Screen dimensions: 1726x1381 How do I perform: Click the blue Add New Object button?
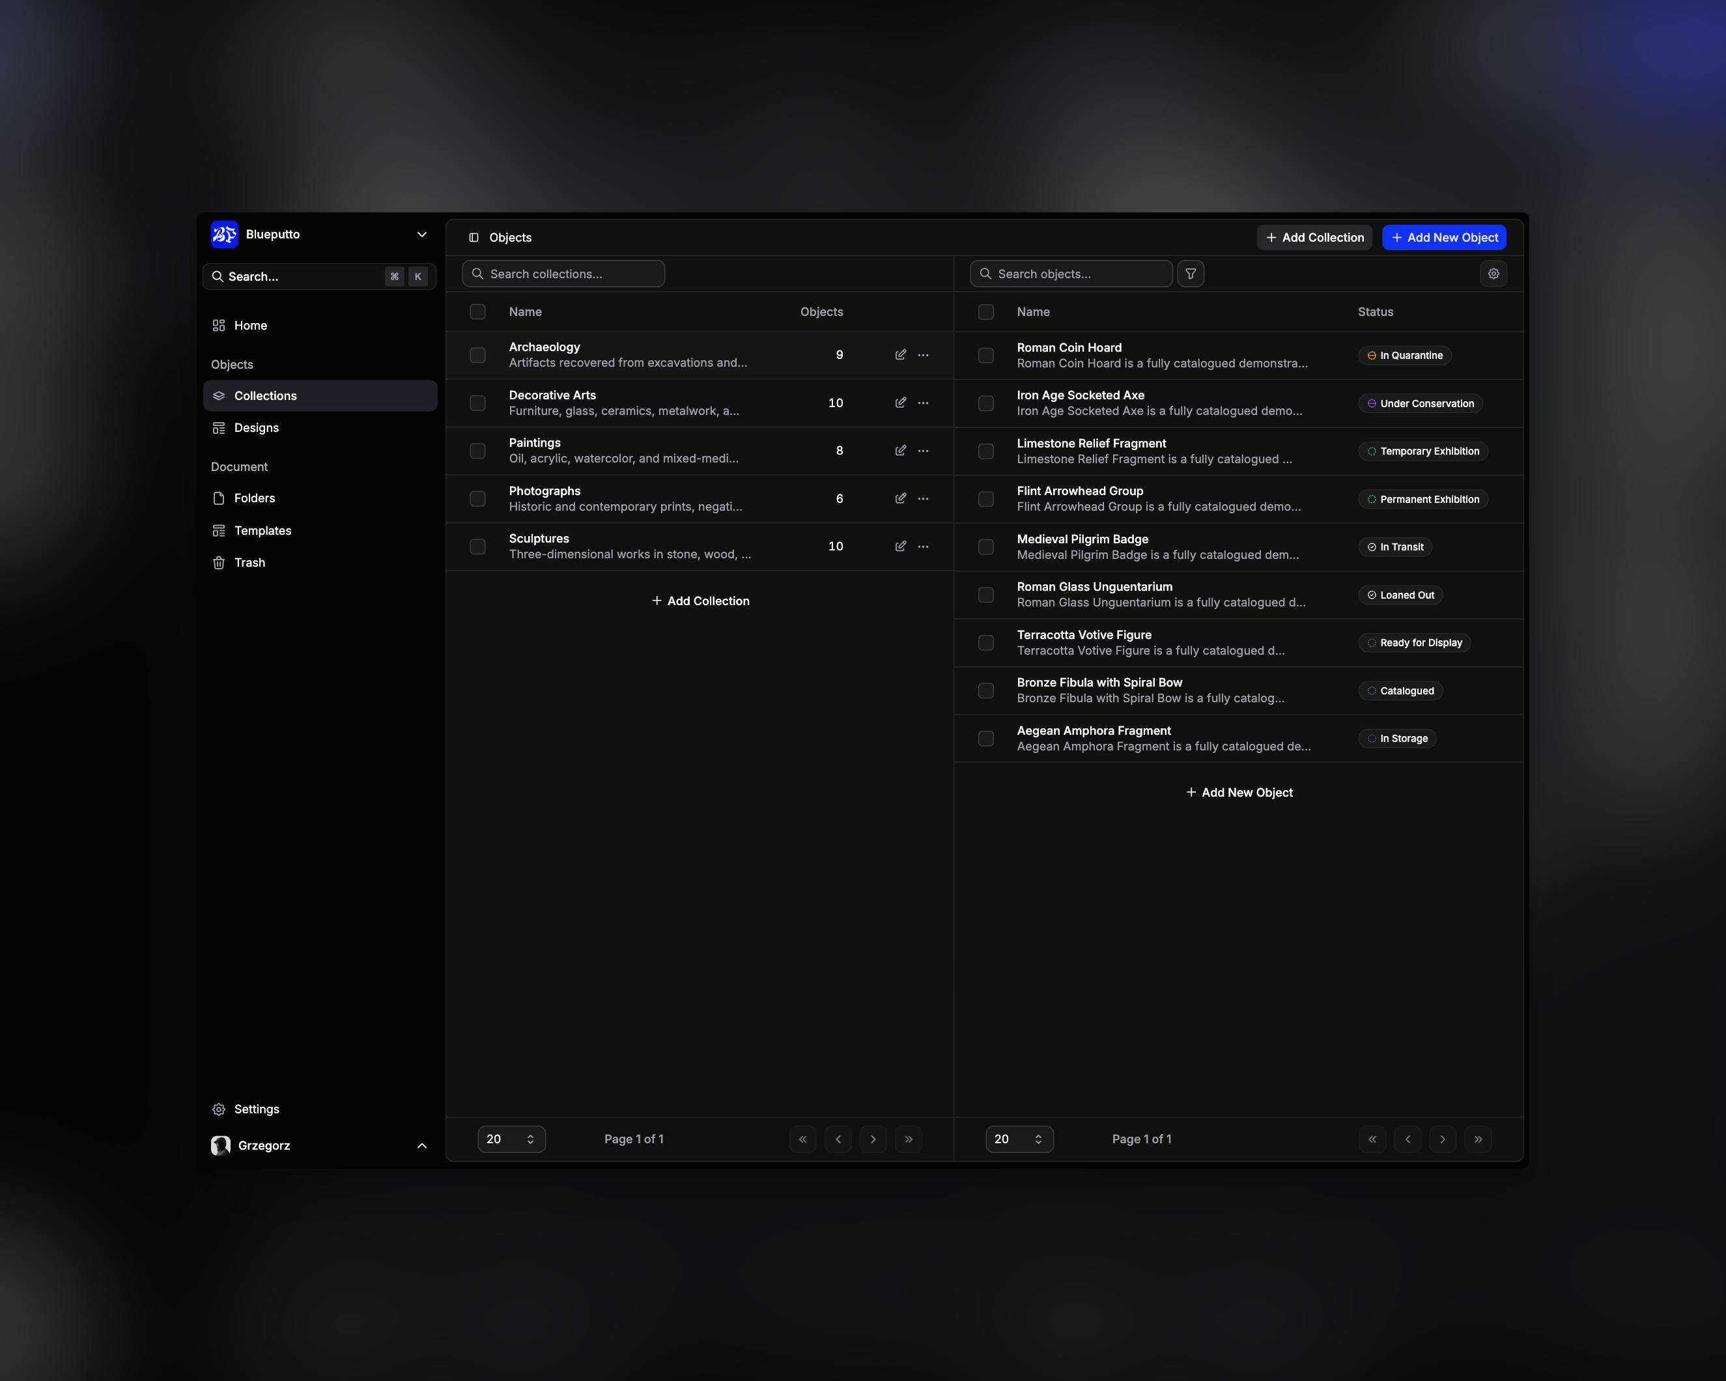point(1443,238)
